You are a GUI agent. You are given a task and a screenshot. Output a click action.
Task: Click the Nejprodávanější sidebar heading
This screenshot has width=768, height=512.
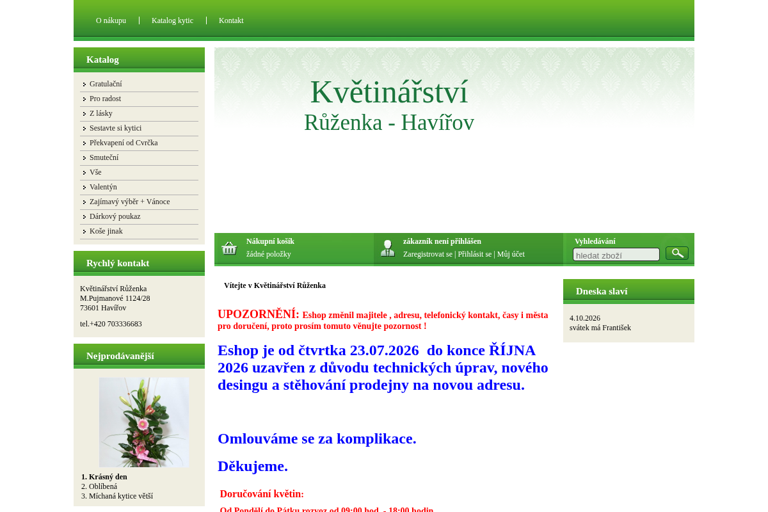coord(120,356)
